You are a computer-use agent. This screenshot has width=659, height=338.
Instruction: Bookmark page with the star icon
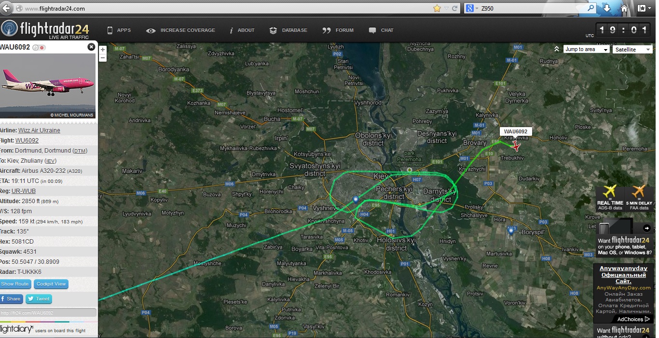pyautogui.click(x=437, y=8)
